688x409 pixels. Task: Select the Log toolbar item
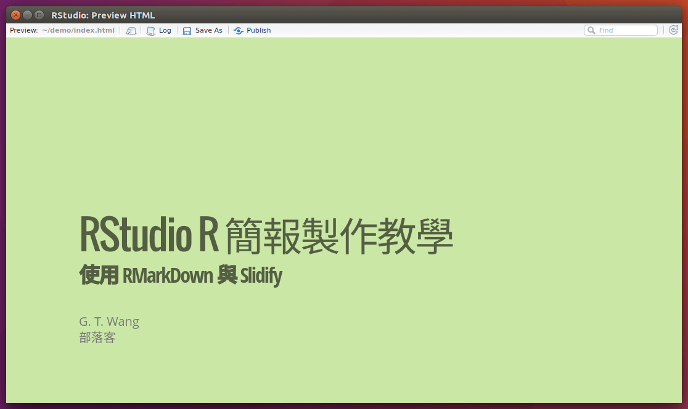point(165,30)
